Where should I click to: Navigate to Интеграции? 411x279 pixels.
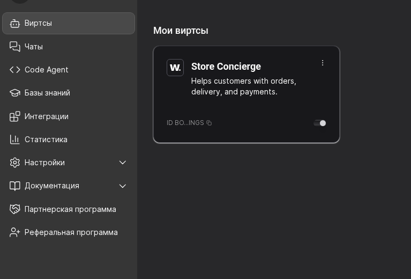pyautogui.click(x=69, y=116)
